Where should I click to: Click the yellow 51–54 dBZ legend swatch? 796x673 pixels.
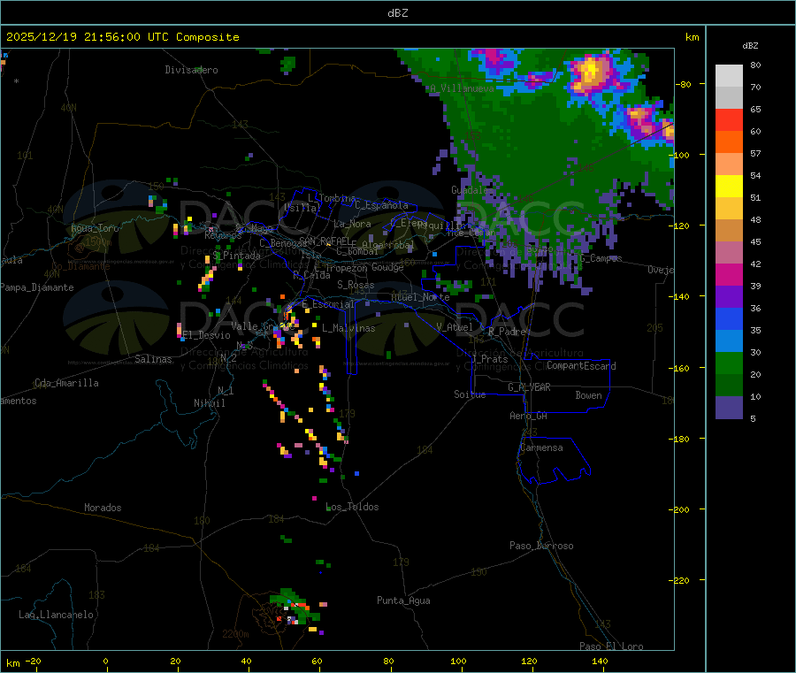coord(729,187)
